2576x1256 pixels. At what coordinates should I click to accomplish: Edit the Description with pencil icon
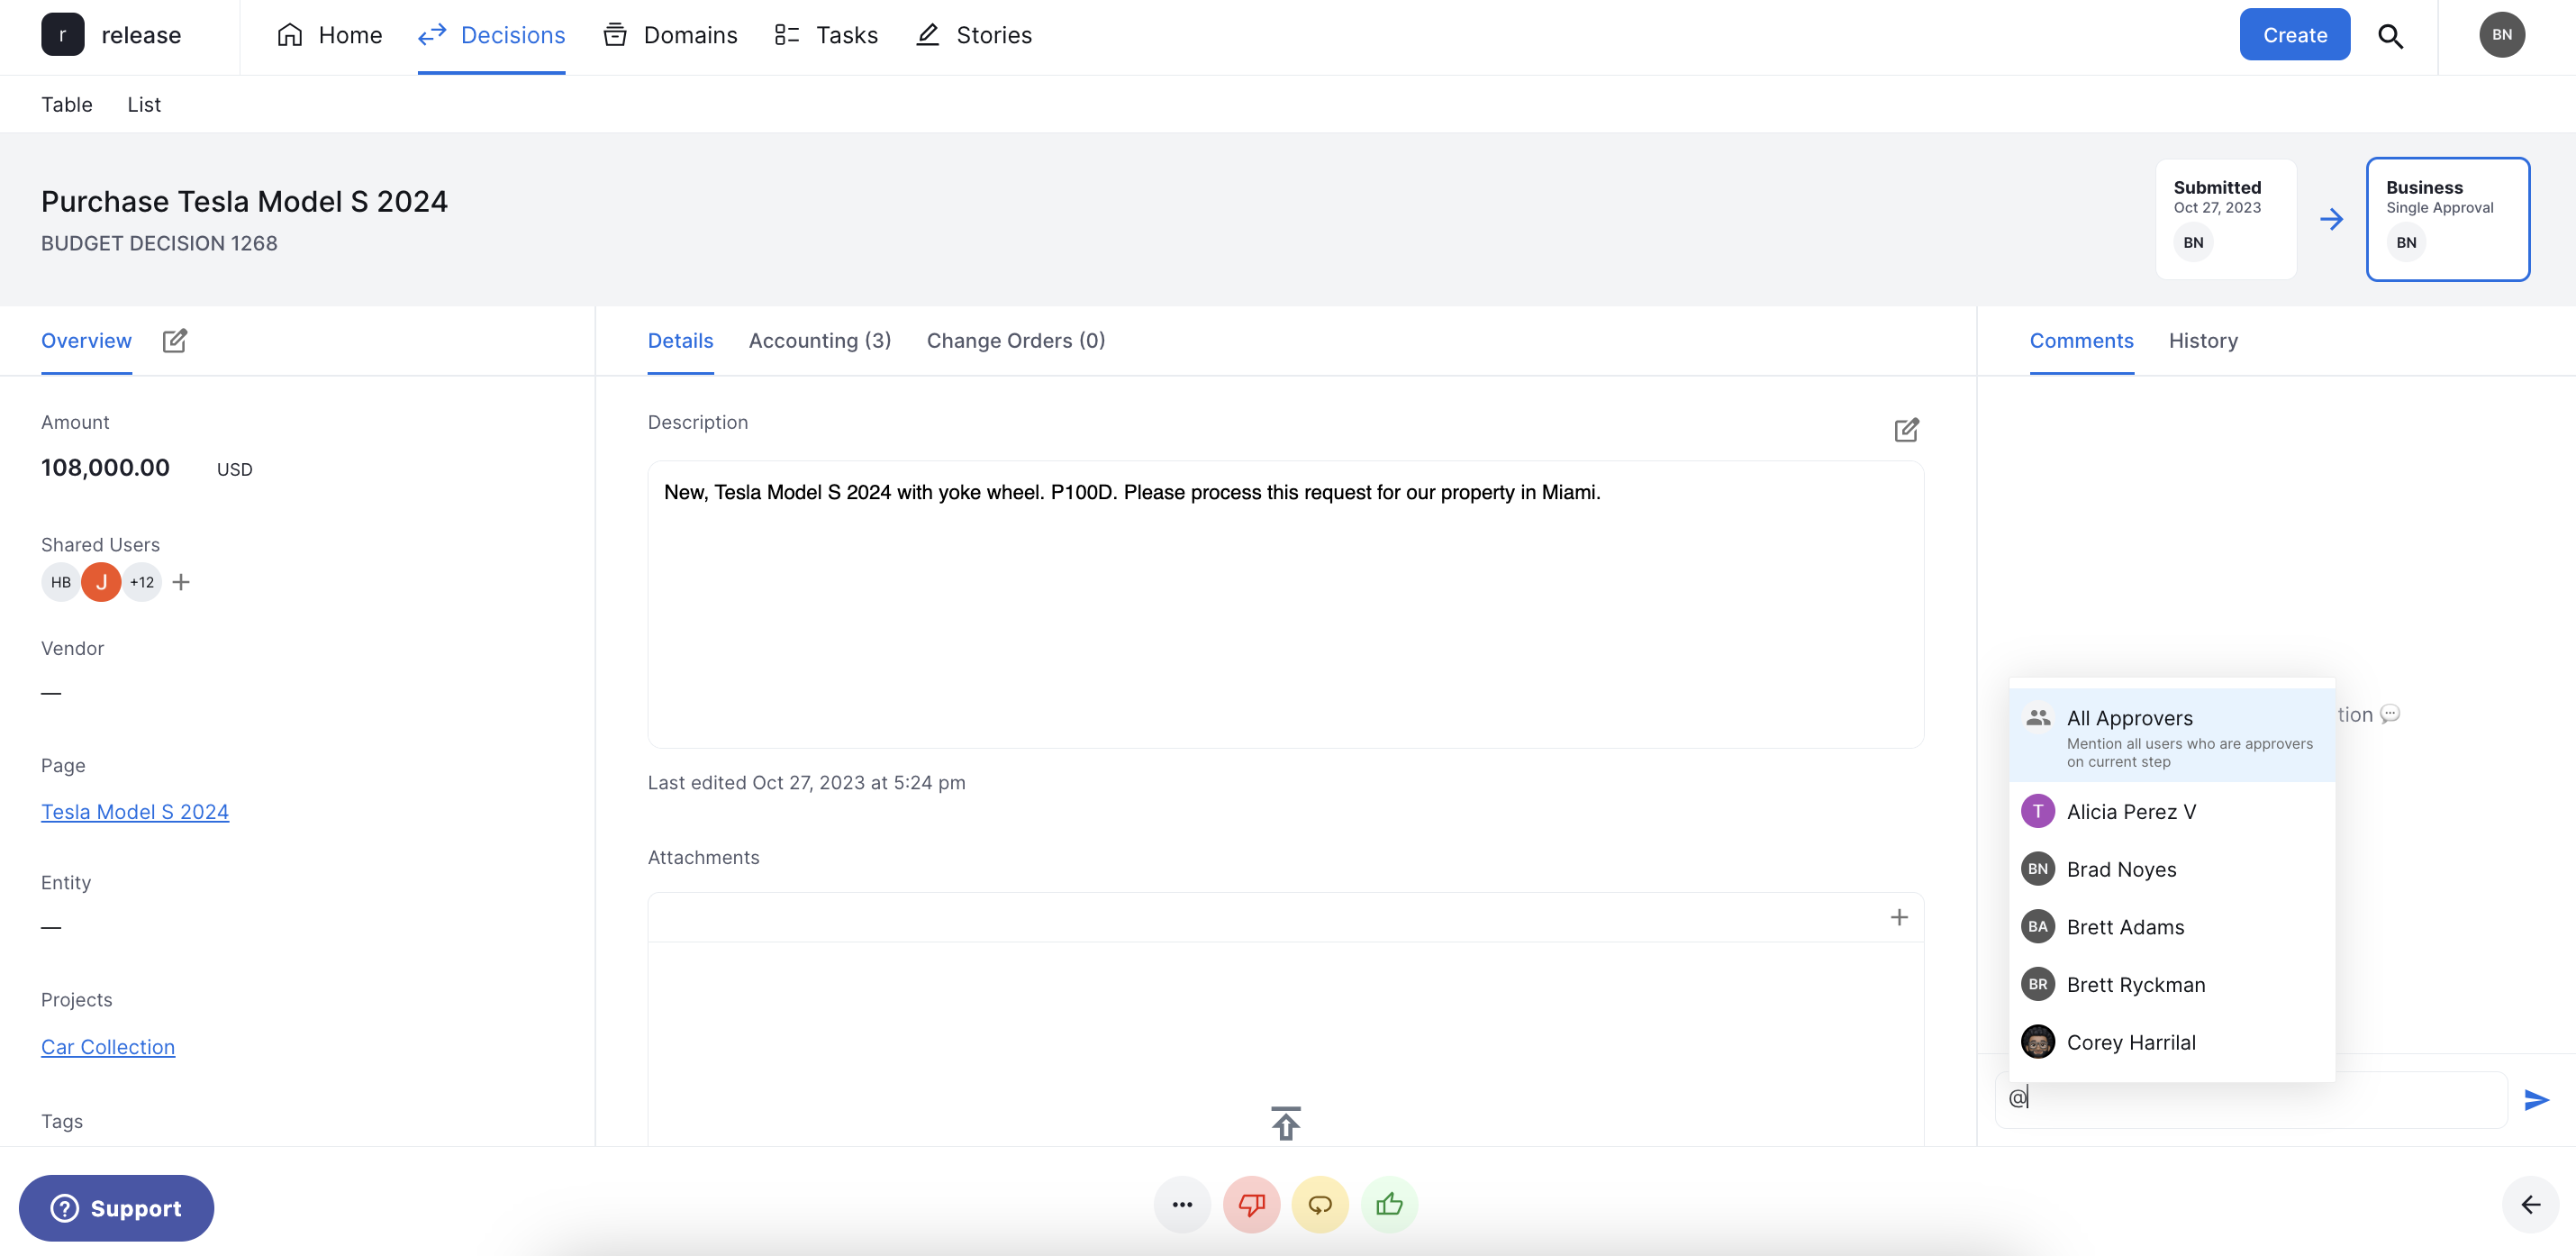(1906, 430)
